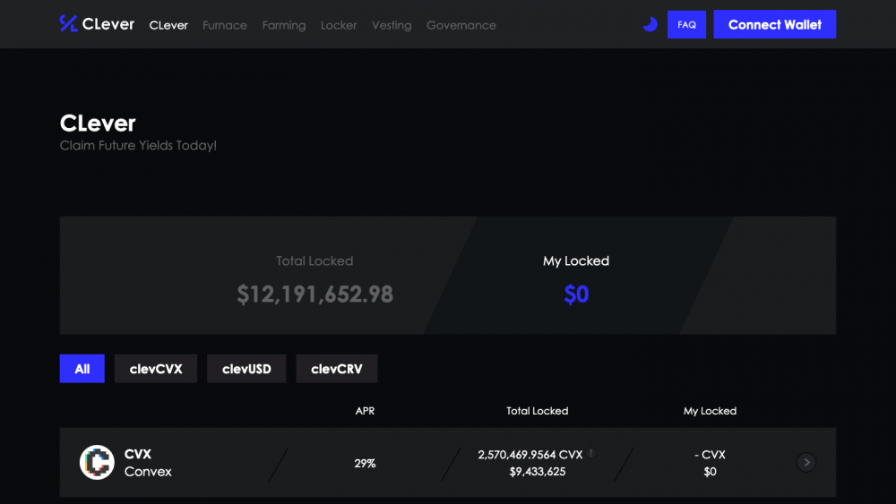The image size is (896, 504).
Task: Click the Convex CVX token icon
Action: point(97,462)
